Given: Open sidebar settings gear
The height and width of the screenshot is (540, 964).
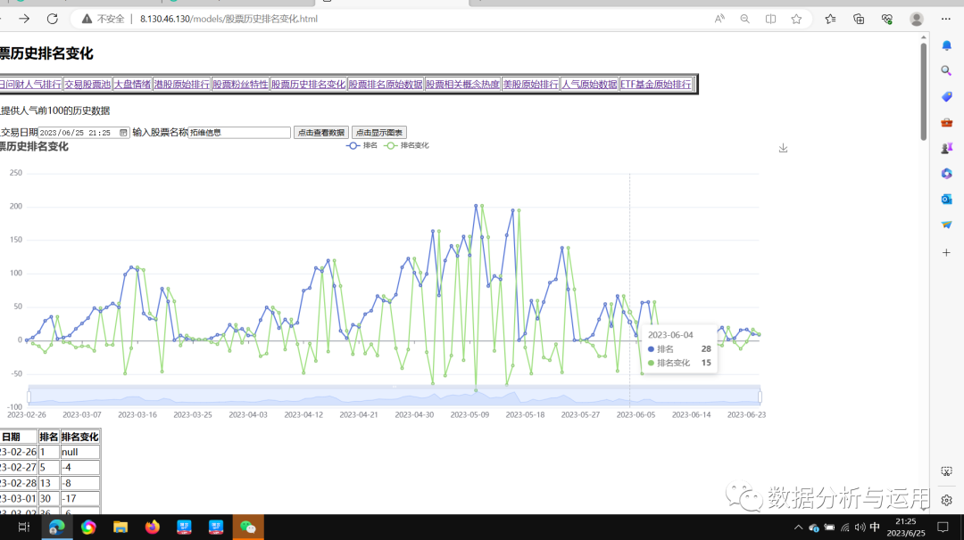Looking at the screenshot, I should click(947, 500).
